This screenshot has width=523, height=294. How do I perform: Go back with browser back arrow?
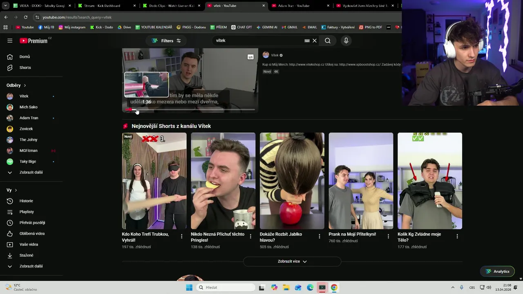6,17
